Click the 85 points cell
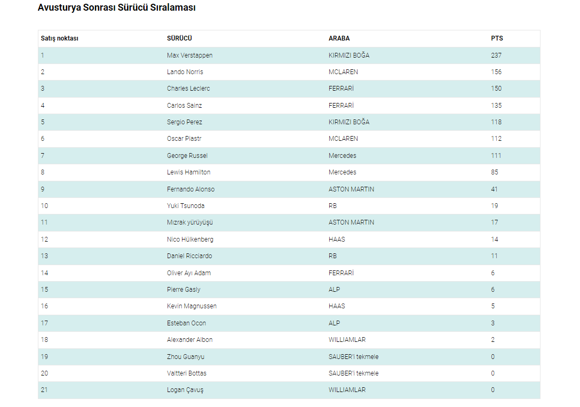This screenshot has width=580, height=407. [495, 172]
